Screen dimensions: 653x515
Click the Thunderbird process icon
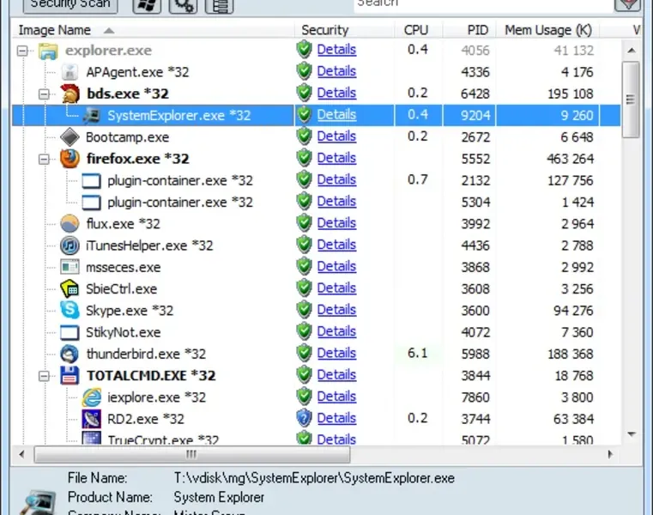coord(70,354)
